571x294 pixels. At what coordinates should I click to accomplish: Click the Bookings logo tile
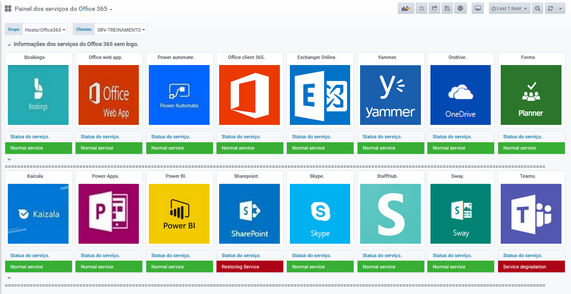pyautogui.click(x=38, y=95)
